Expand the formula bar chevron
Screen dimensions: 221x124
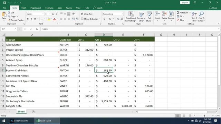click(x=219, y=29)
